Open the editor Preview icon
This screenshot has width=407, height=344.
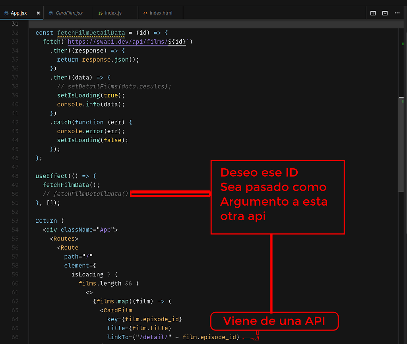pos(385,13)
